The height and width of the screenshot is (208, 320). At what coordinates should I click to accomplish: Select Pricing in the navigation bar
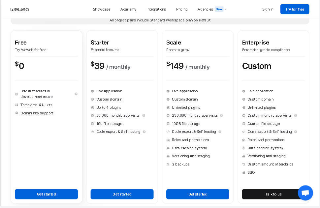pyautogui.click(x=182, y=9)
